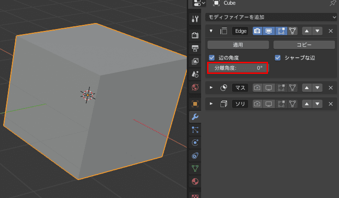Expand the ソリ modifier panel

pos(211,104)
